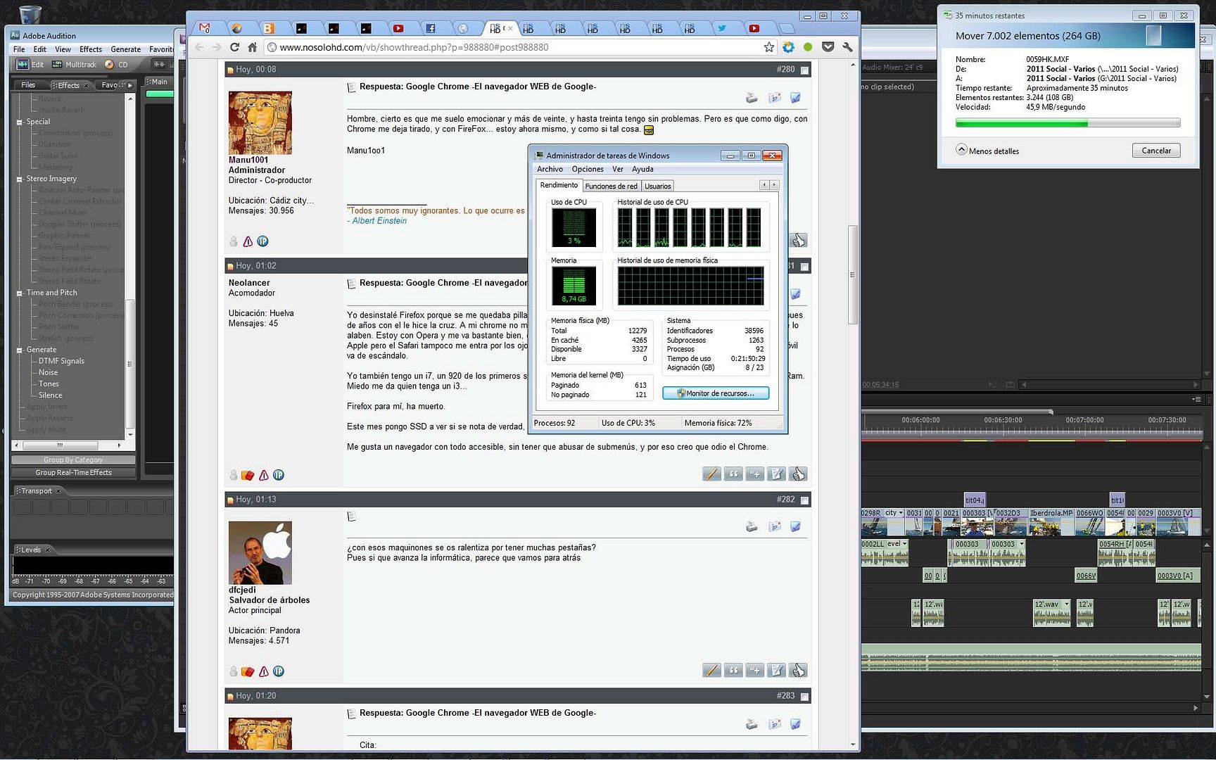
Task: Collapse Time and Pitch group
Action: 19,293
